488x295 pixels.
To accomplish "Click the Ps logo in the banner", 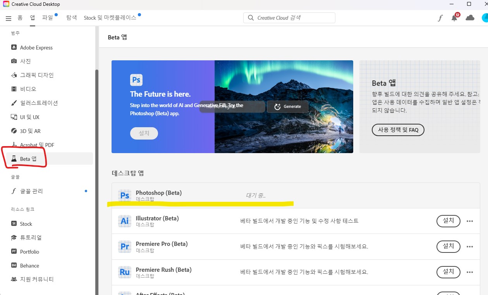I will coord(136,80).
